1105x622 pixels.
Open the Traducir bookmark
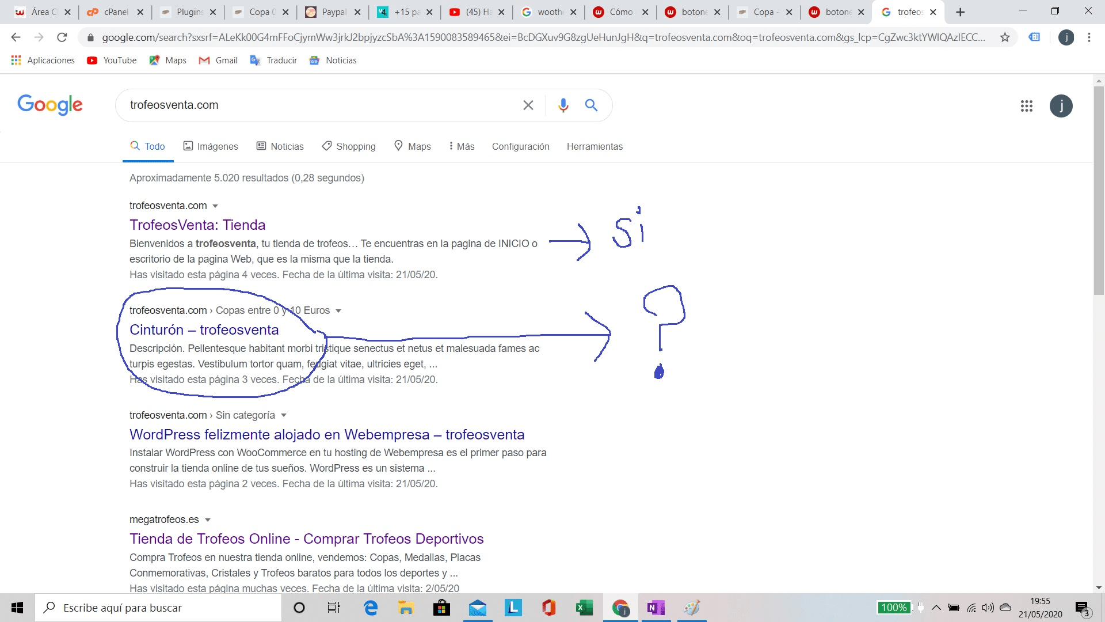pos(273,60)
